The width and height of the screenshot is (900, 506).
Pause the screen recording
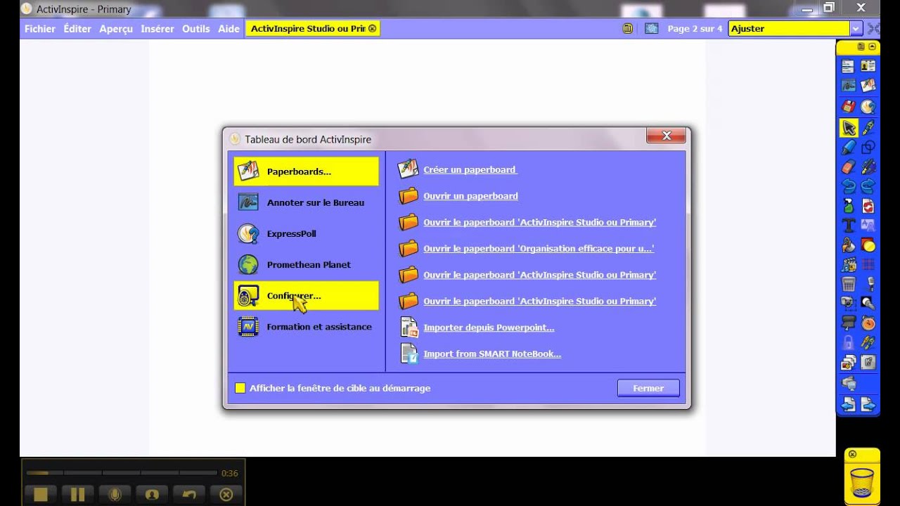[77, 494]
